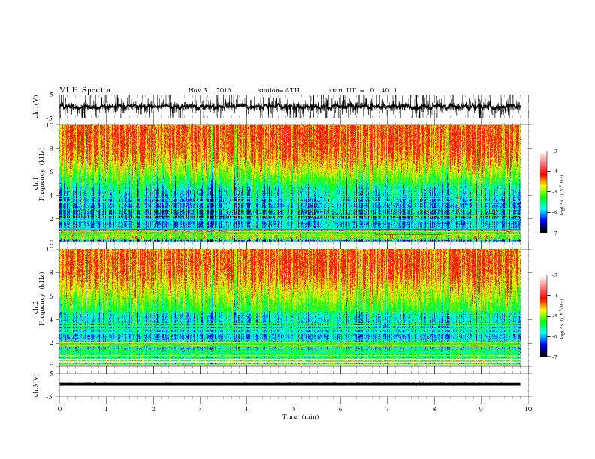Click inside the ch.1 spectrogram panel
This screenshot has height=459, width=595.
pyautogui.click(x=289, y=183)
